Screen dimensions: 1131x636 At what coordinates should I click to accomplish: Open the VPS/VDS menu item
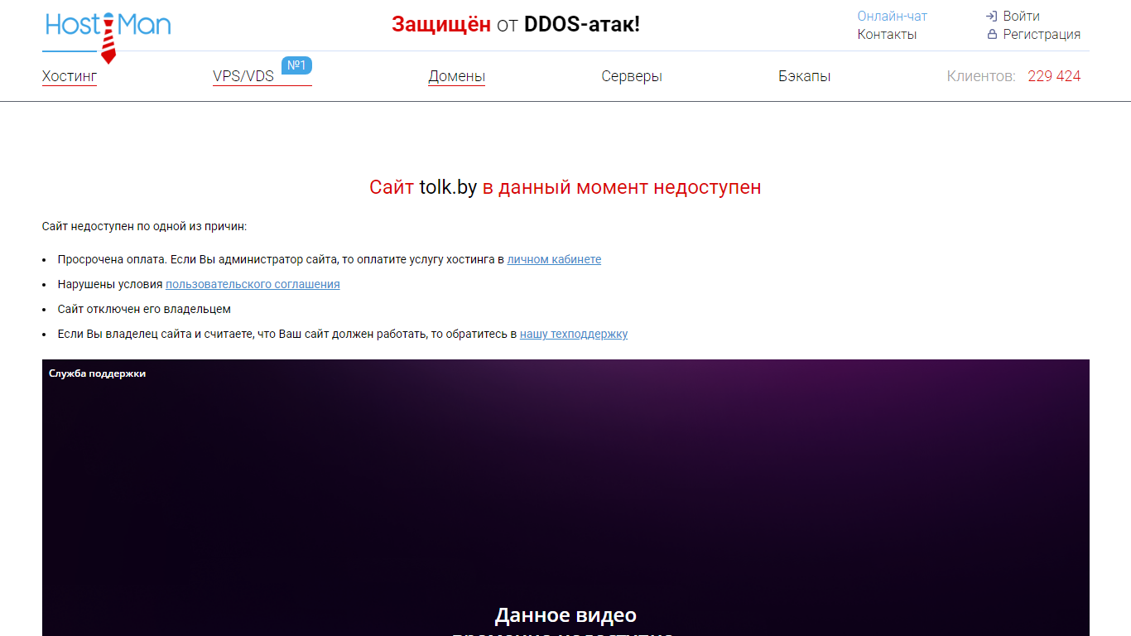pos(243,76)
